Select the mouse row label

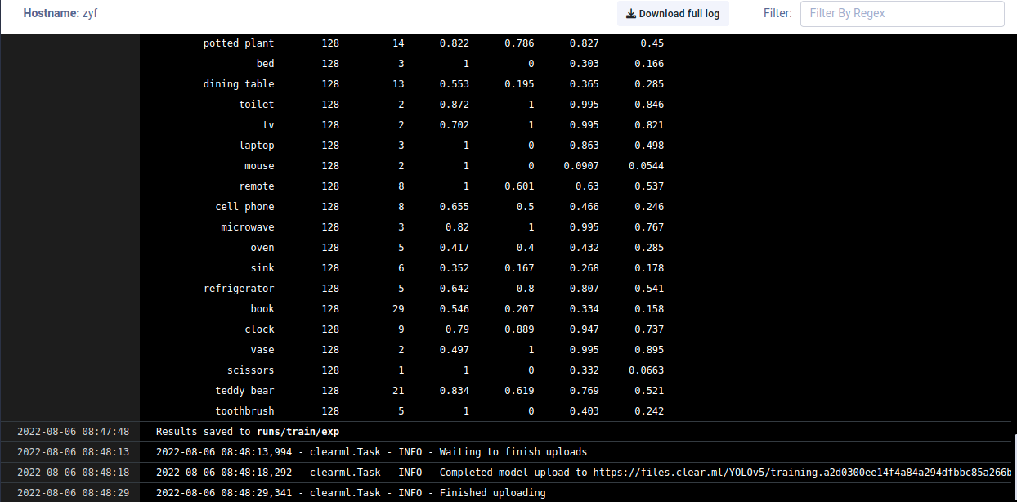click(260, 166)
